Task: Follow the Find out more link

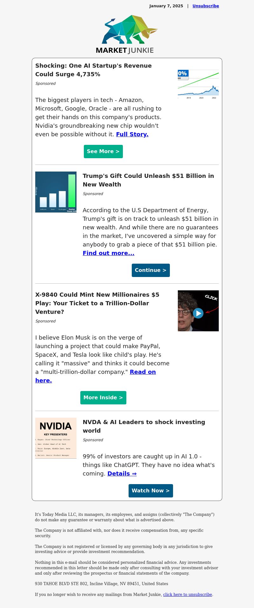Action: click(x=109, y=253)
